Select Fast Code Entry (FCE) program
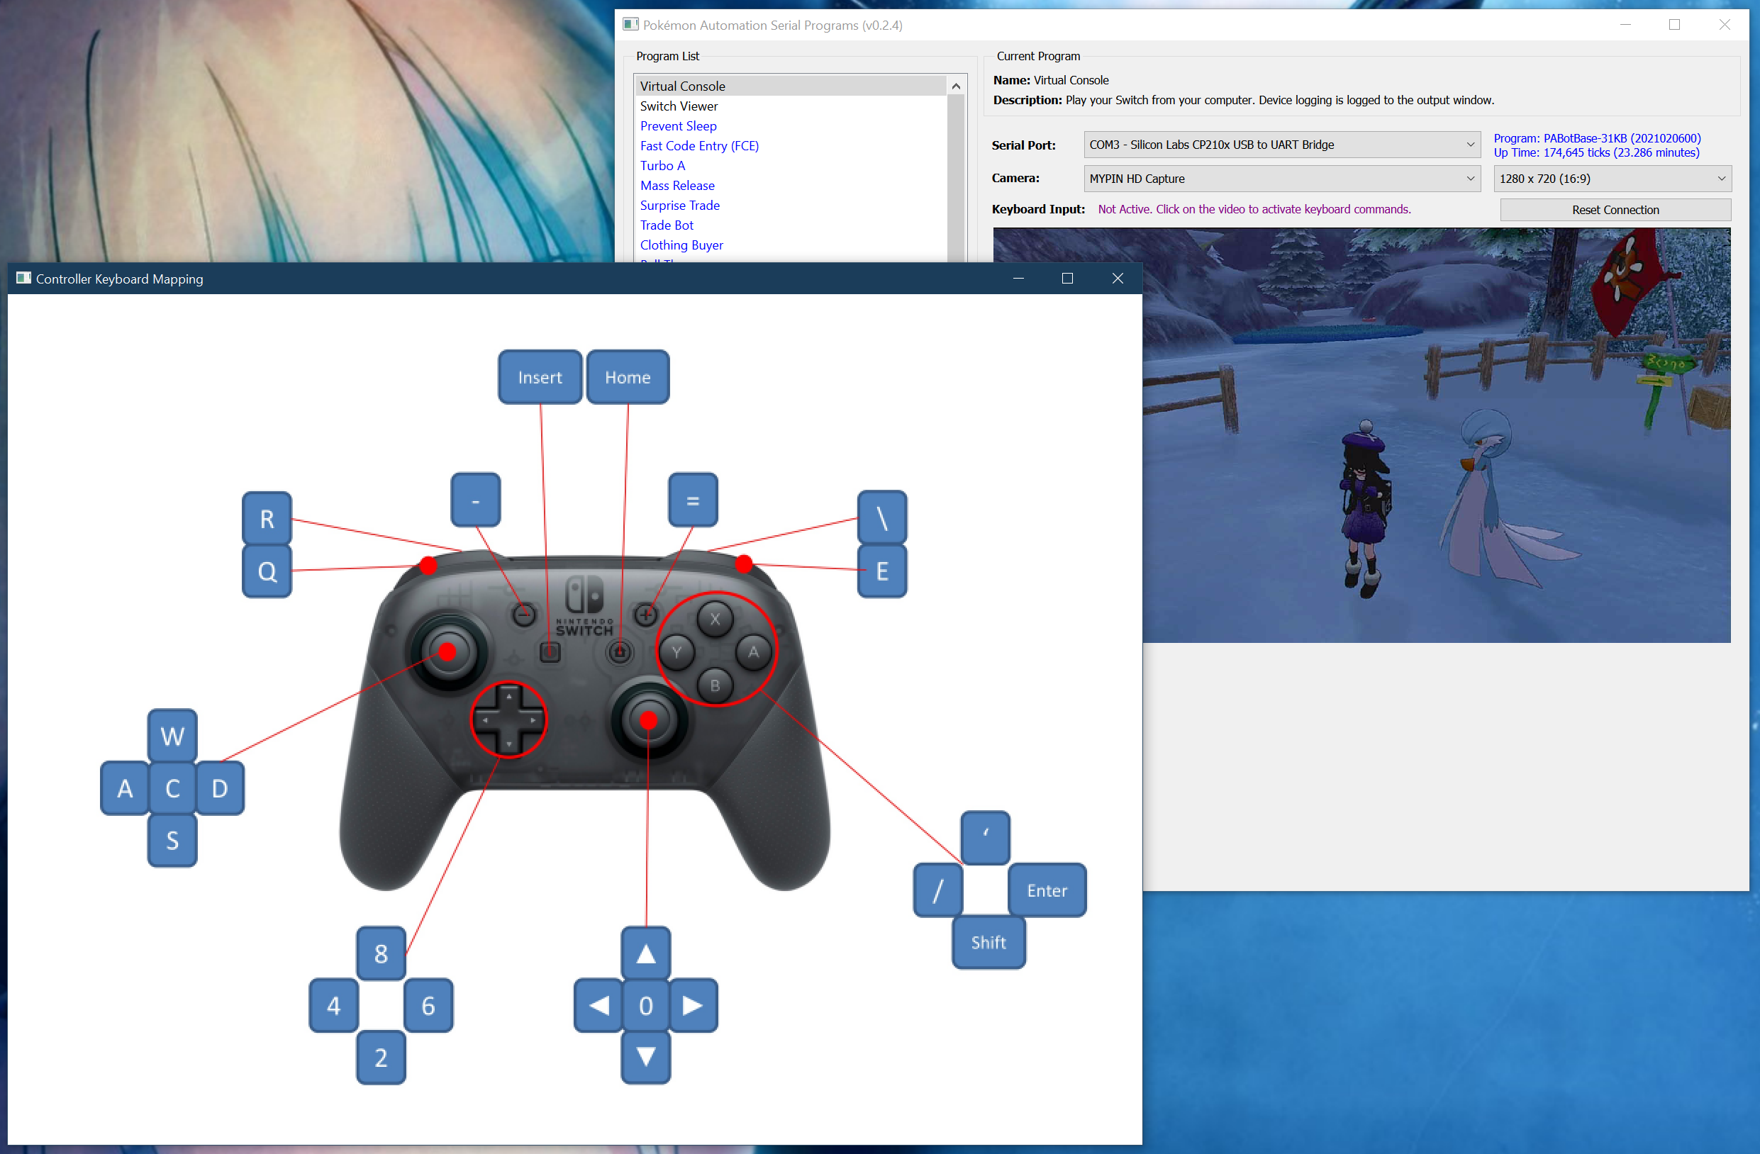Viewport: 1760px width, 1154px height. point(699,145)
